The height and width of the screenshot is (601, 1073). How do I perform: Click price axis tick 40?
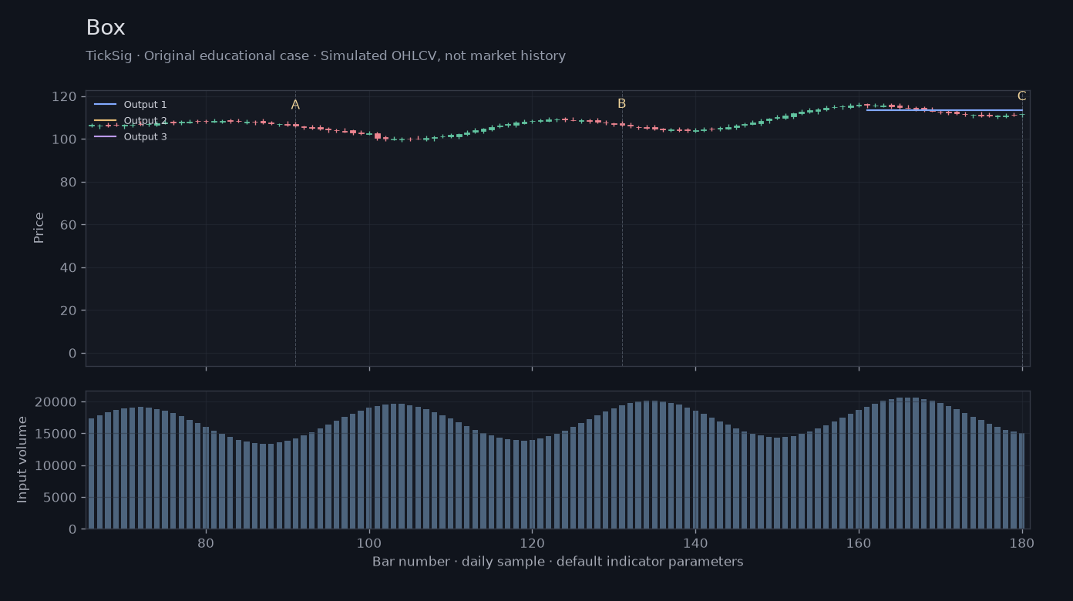pos(68,268)
